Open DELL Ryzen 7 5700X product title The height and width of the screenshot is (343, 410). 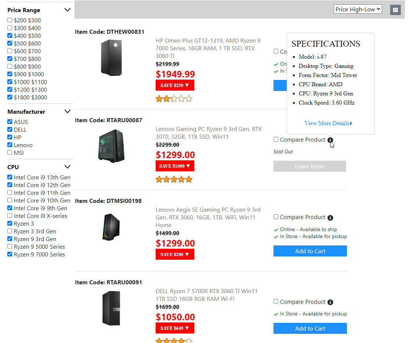206,295
